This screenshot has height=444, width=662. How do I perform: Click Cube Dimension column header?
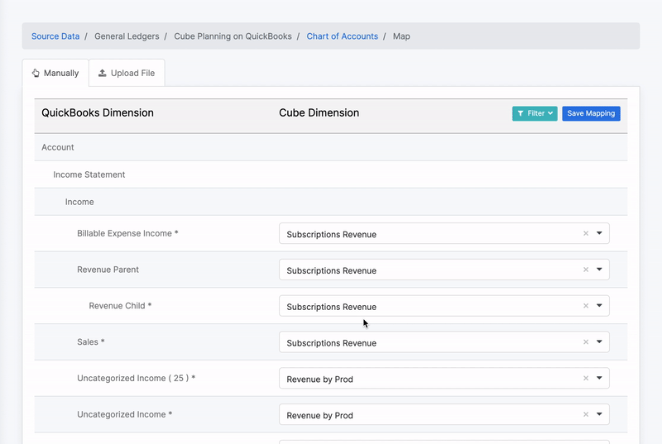coord(319,113)
